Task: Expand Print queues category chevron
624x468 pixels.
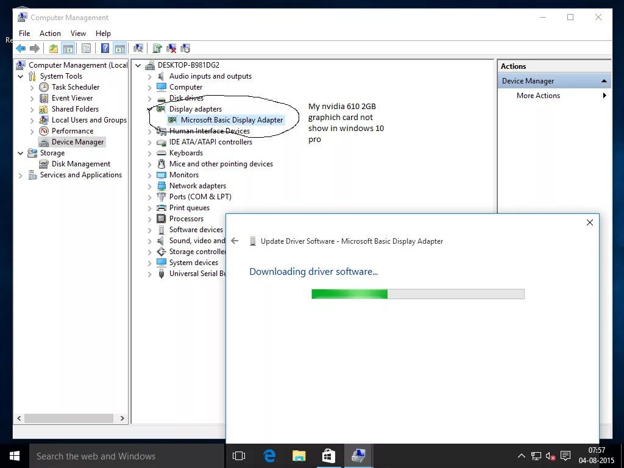Action: (x=150, y=208)
